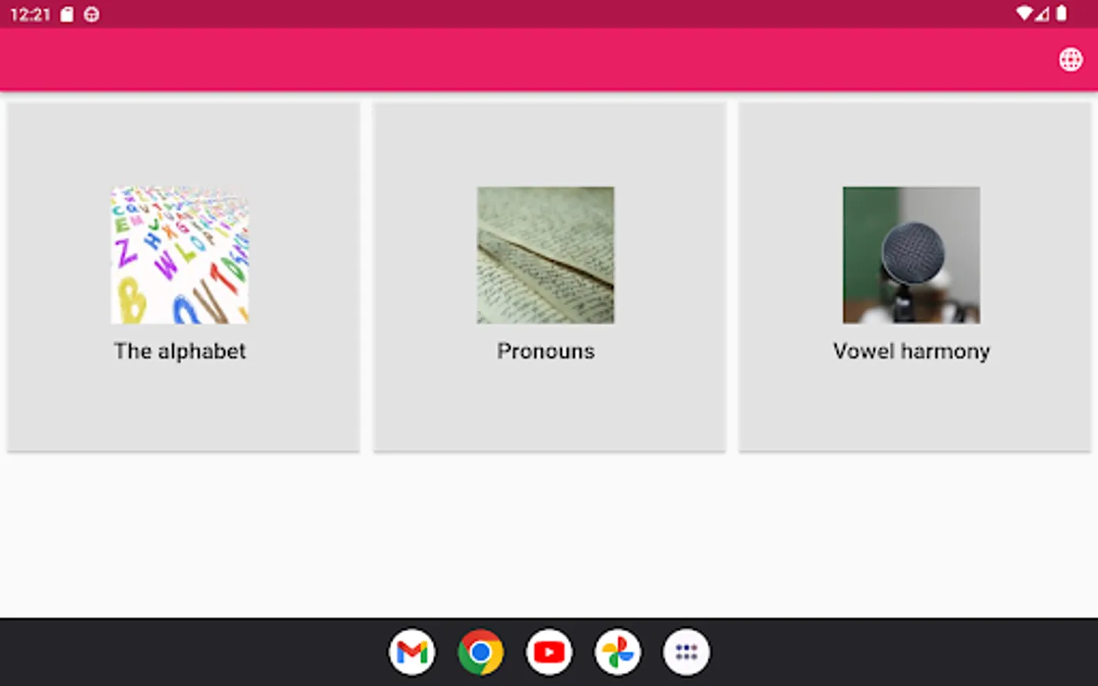Viewport: 1098px width, 686px height.
Task: Open the "Pronouns" lesson label
Action: coord(546,351)
